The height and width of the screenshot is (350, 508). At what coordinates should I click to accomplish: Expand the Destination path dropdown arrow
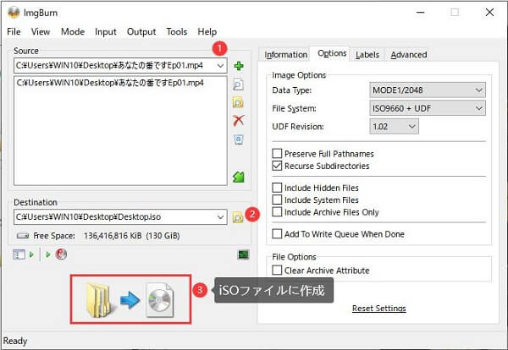pyautogui.click(x=221, y=217)
